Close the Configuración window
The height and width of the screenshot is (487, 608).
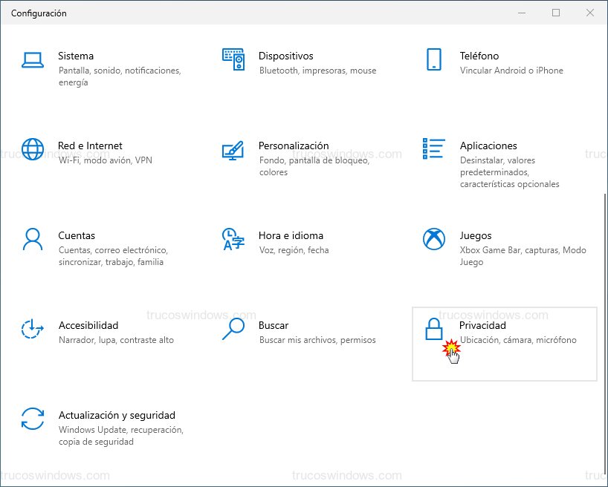coord(590,13)
